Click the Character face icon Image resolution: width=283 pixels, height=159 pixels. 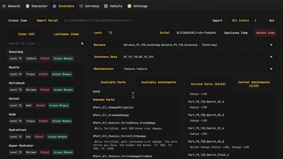point(27,6)
